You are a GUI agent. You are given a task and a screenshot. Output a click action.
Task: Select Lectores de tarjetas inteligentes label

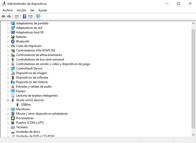[37, 96]
